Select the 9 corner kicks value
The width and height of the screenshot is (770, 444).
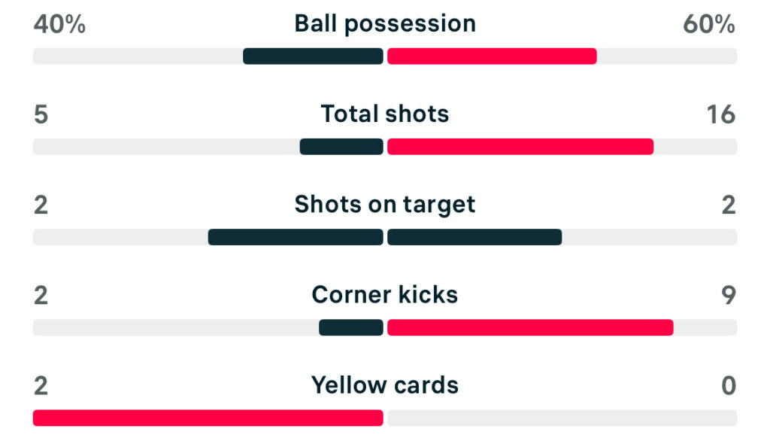729,296
